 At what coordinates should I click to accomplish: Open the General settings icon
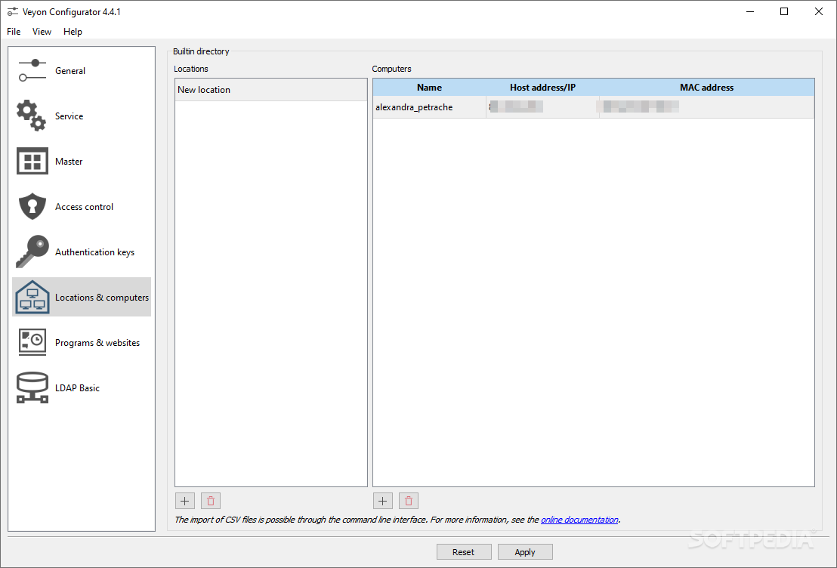click(32, 70)
